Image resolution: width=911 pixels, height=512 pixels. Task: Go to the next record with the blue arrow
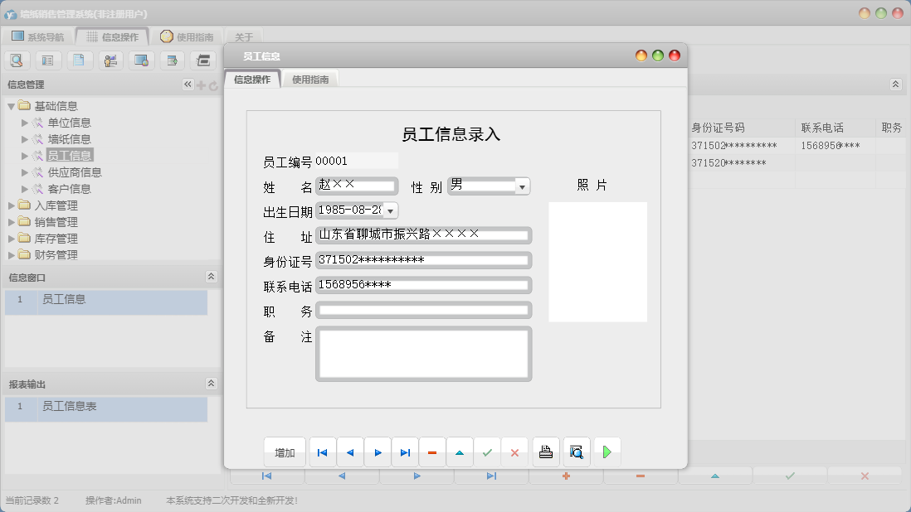coord(378,452)
